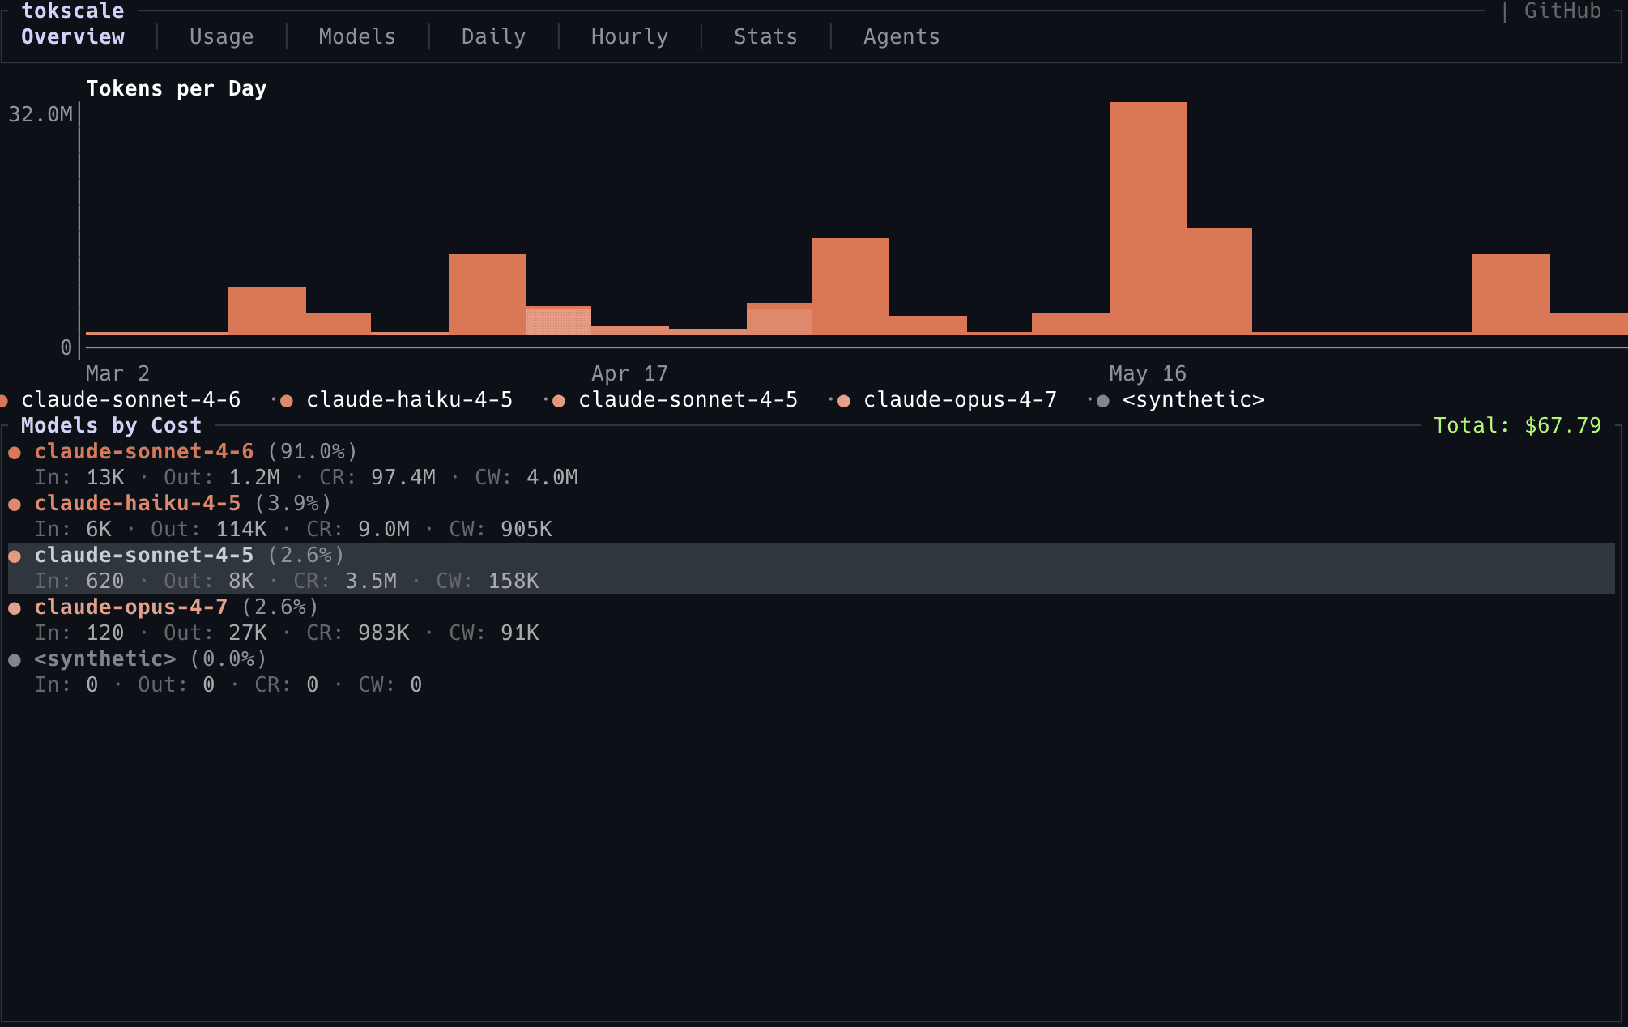Select the <synthetic> (0.0%) model row

tap(812, 671)
